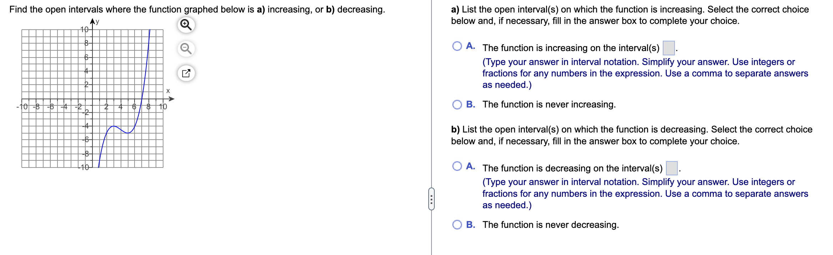Click the 10 tick mark on the y-axis

coord(85,30)
